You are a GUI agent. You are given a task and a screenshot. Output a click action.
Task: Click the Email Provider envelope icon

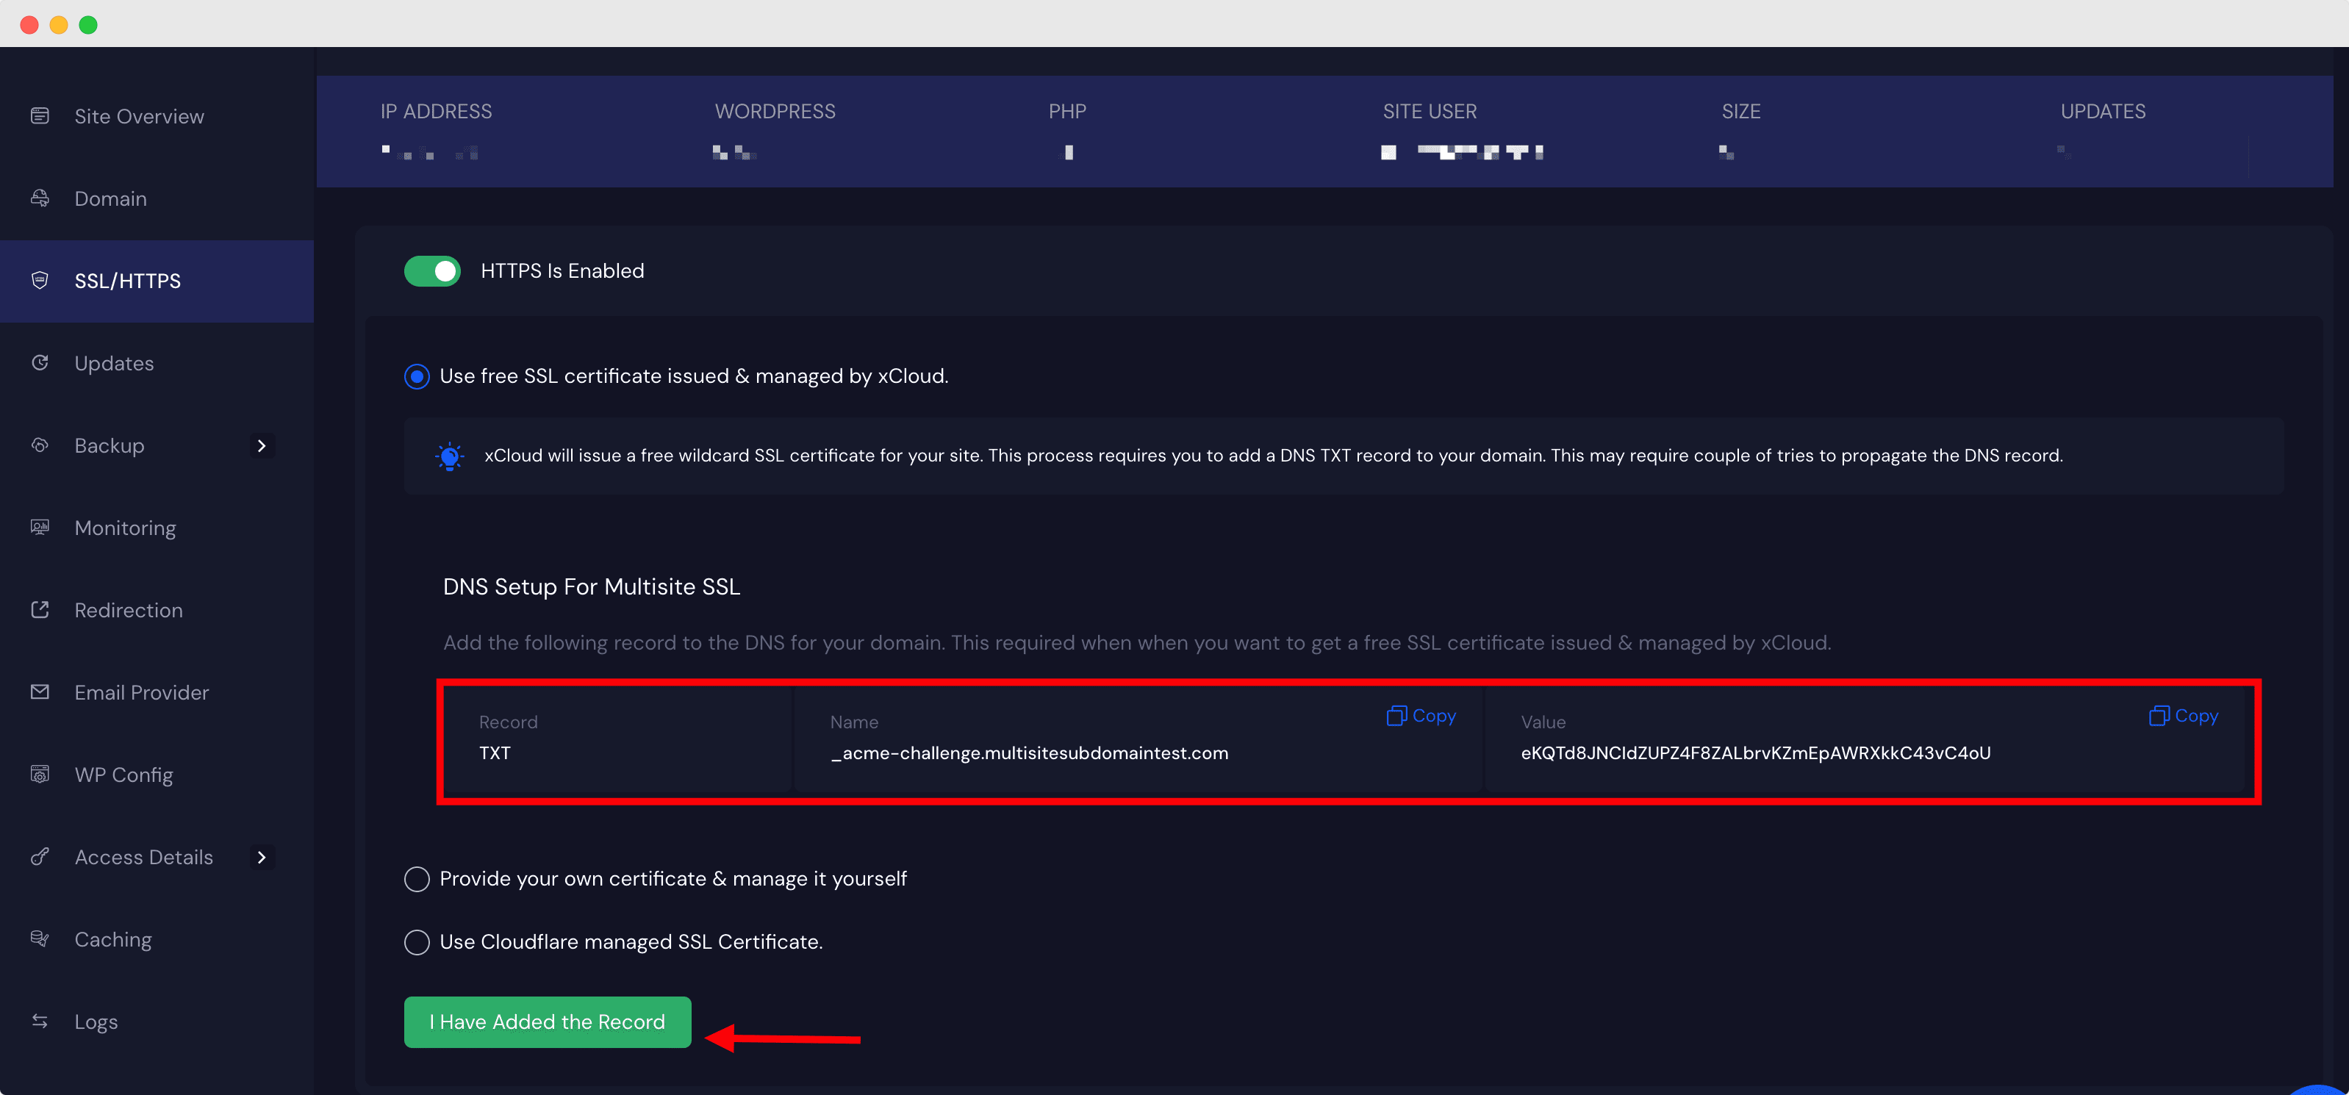coord(40,692)
